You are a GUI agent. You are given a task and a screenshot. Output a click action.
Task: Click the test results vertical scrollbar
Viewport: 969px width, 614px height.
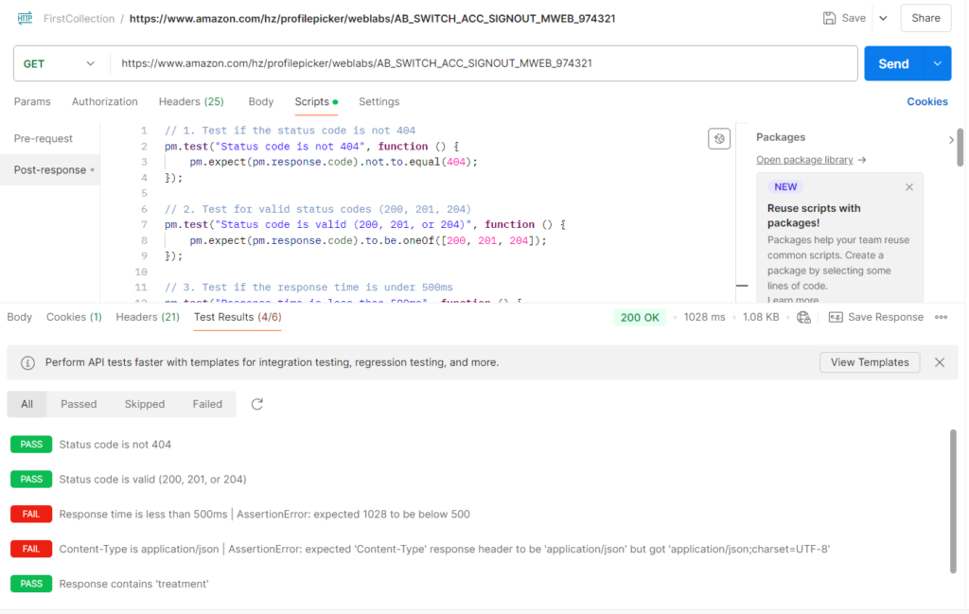point(953,501)
